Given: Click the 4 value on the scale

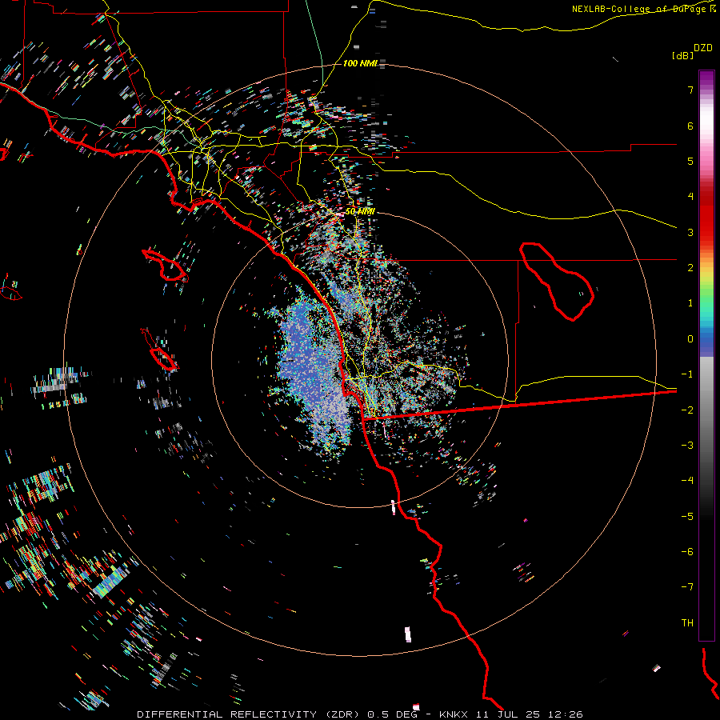Looking at the screenshot, I should pyautogui.click(x=690, y=197).
